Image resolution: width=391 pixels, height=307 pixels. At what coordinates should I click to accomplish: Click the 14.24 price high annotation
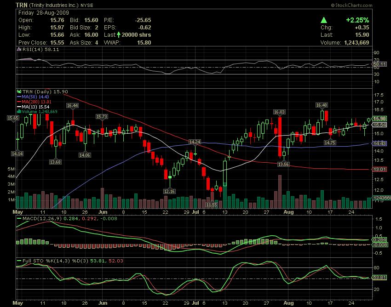[195, 142]
